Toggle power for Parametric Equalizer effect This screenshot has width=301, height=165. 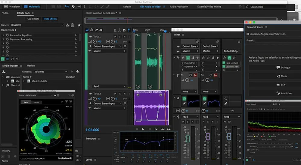(x=7, y=35)
